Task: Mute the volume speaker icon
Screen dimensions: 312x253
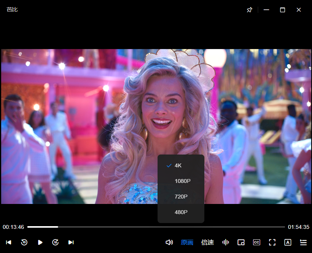Action: point(169,242)
